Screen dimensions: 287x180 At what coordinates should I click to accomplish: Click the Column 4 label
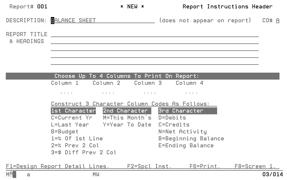tap(189, 83)
